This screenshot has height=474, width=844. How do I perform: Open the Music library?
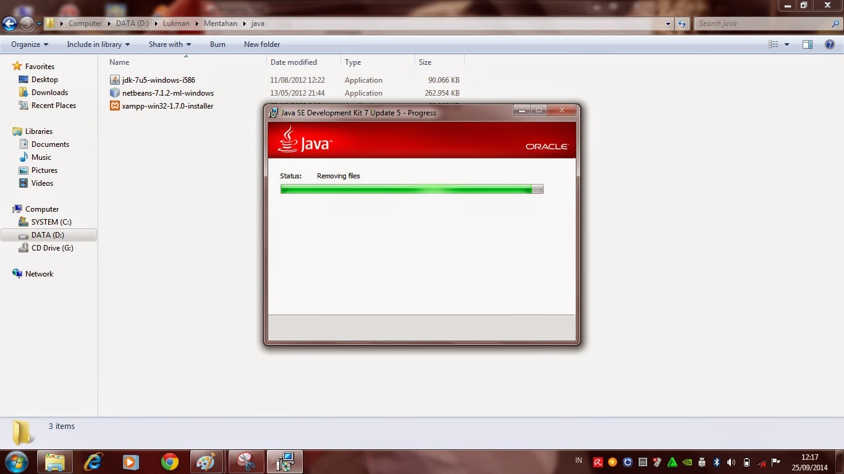point(41,157)
